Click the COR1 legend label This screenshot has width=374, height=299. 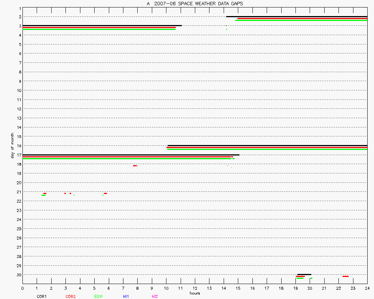click(x=41, y=296)
